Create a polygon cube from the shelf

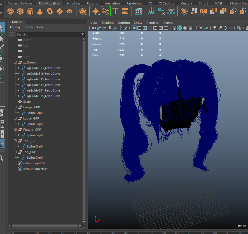point(20,11)
